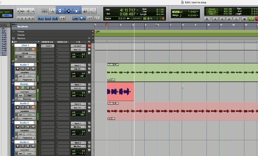Open Reamp output Out L-R selector
This screenshot has height=156, width=258.
[x=78, y=88]
